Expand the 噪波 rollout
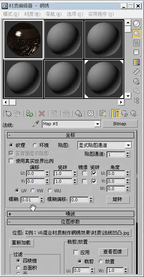Screen dimensions: 144x277 click(x=71, y=214)
